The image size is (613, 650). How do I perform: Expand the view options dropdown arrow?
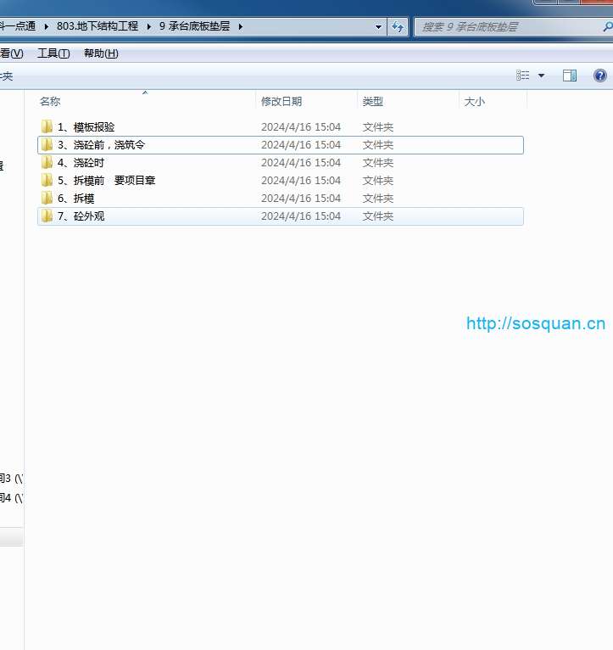[x=542, y=76]
